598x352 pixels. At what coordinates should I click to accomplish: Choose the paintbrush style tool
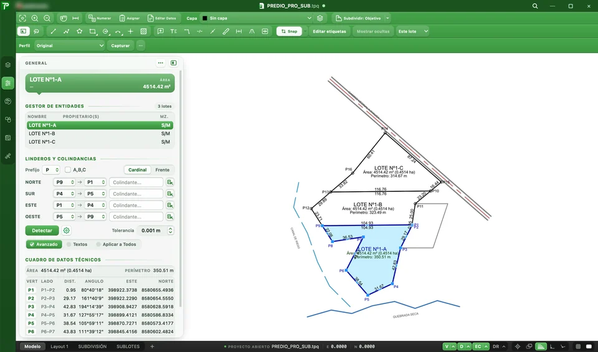click(225, 31)
